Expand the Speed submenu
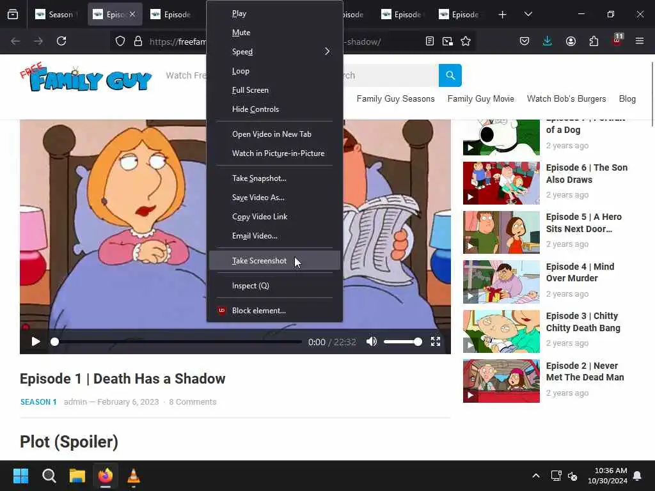The width and height of the screenshot is (655, 491). tap(274, 52)
